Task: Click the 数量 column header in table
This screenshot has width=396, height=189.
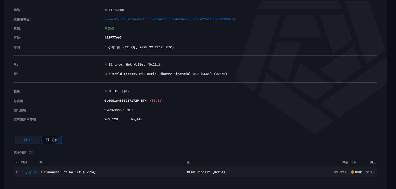Action: [345, 162]
